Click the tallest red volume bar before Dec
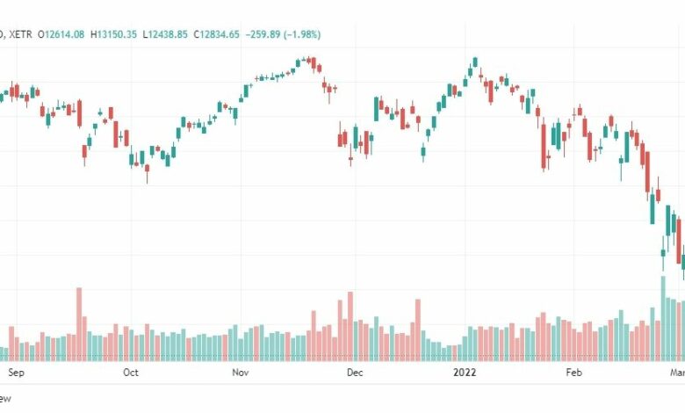 350,327
